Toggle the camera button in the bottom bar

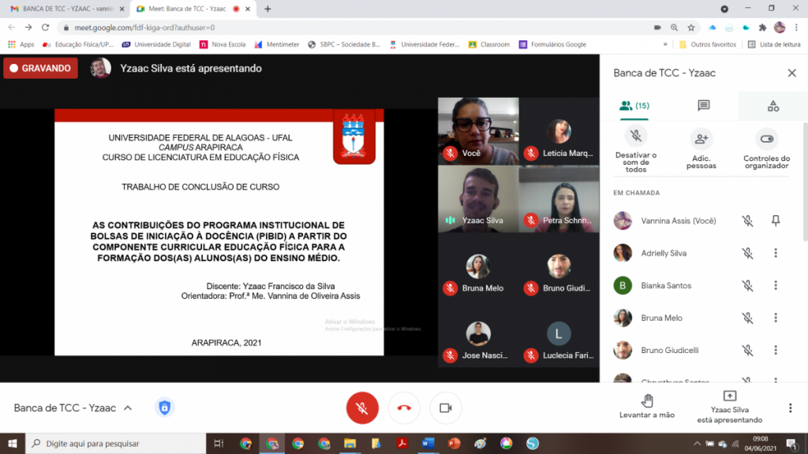tap(445, 407)
